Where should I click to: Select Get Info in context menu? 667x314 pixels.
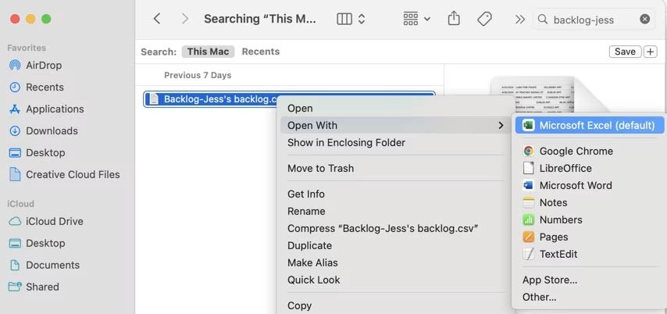(305, 194)
